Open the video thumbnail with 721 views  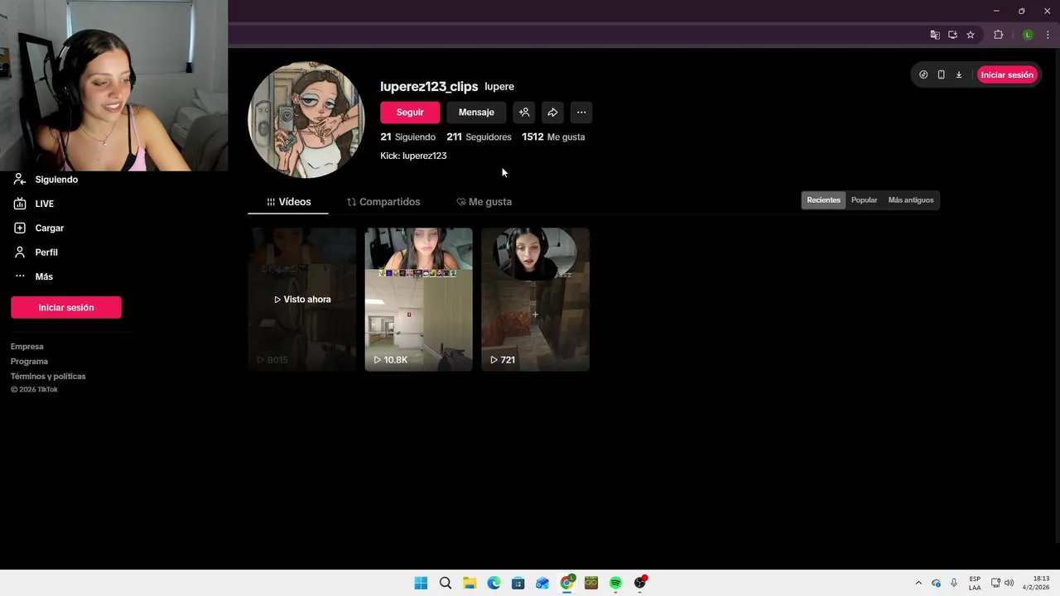point(536,300)
